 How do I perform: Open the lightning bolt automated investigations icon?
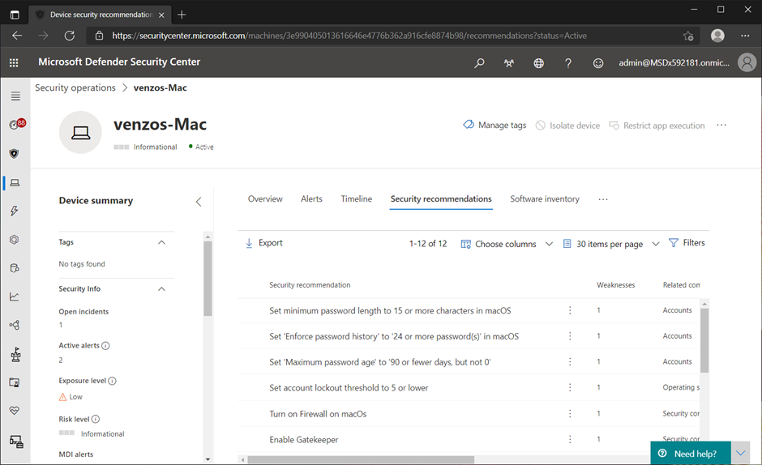[x=14, y=211]
